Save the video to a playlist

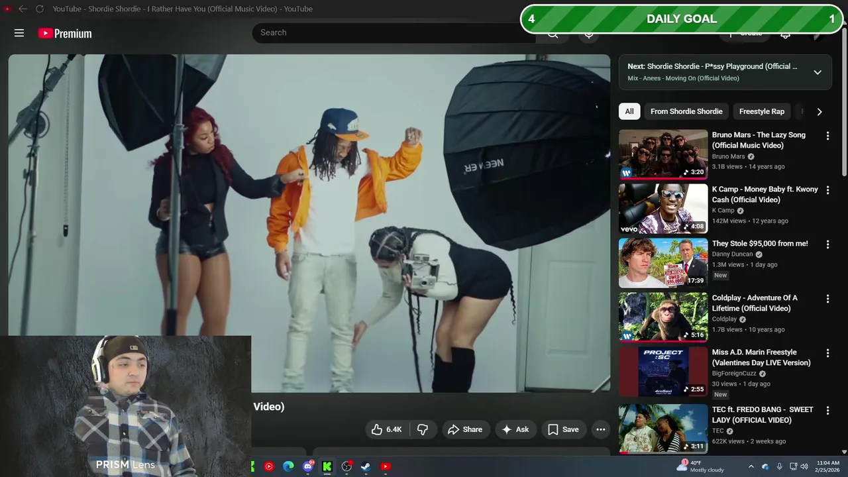coord(563,429)
